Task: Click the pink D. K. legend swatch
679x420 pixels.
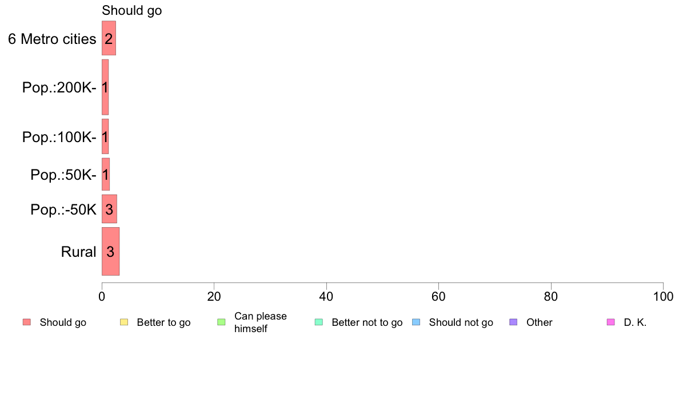Action: [611, 322]
